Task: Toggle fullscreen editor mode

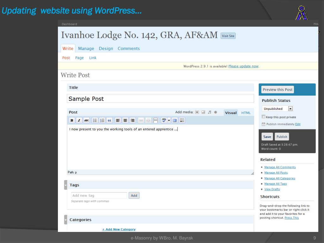Action: pyautogui.click(x=175, y=120)
